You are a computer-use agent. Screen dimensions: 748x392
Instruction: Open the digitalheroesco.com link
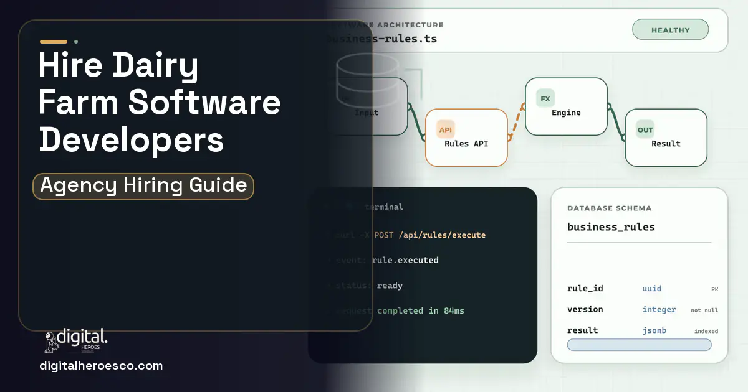point(101,366)
